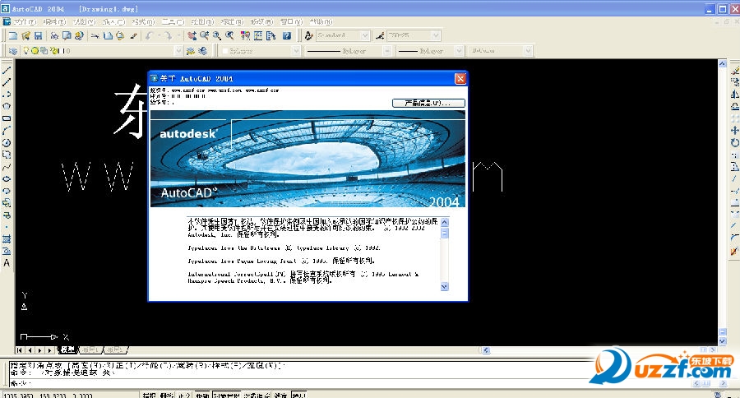Create a new drawing with New icon
Image resolution: width=740 pixels, height=398 pixels.
coord(13,36)
